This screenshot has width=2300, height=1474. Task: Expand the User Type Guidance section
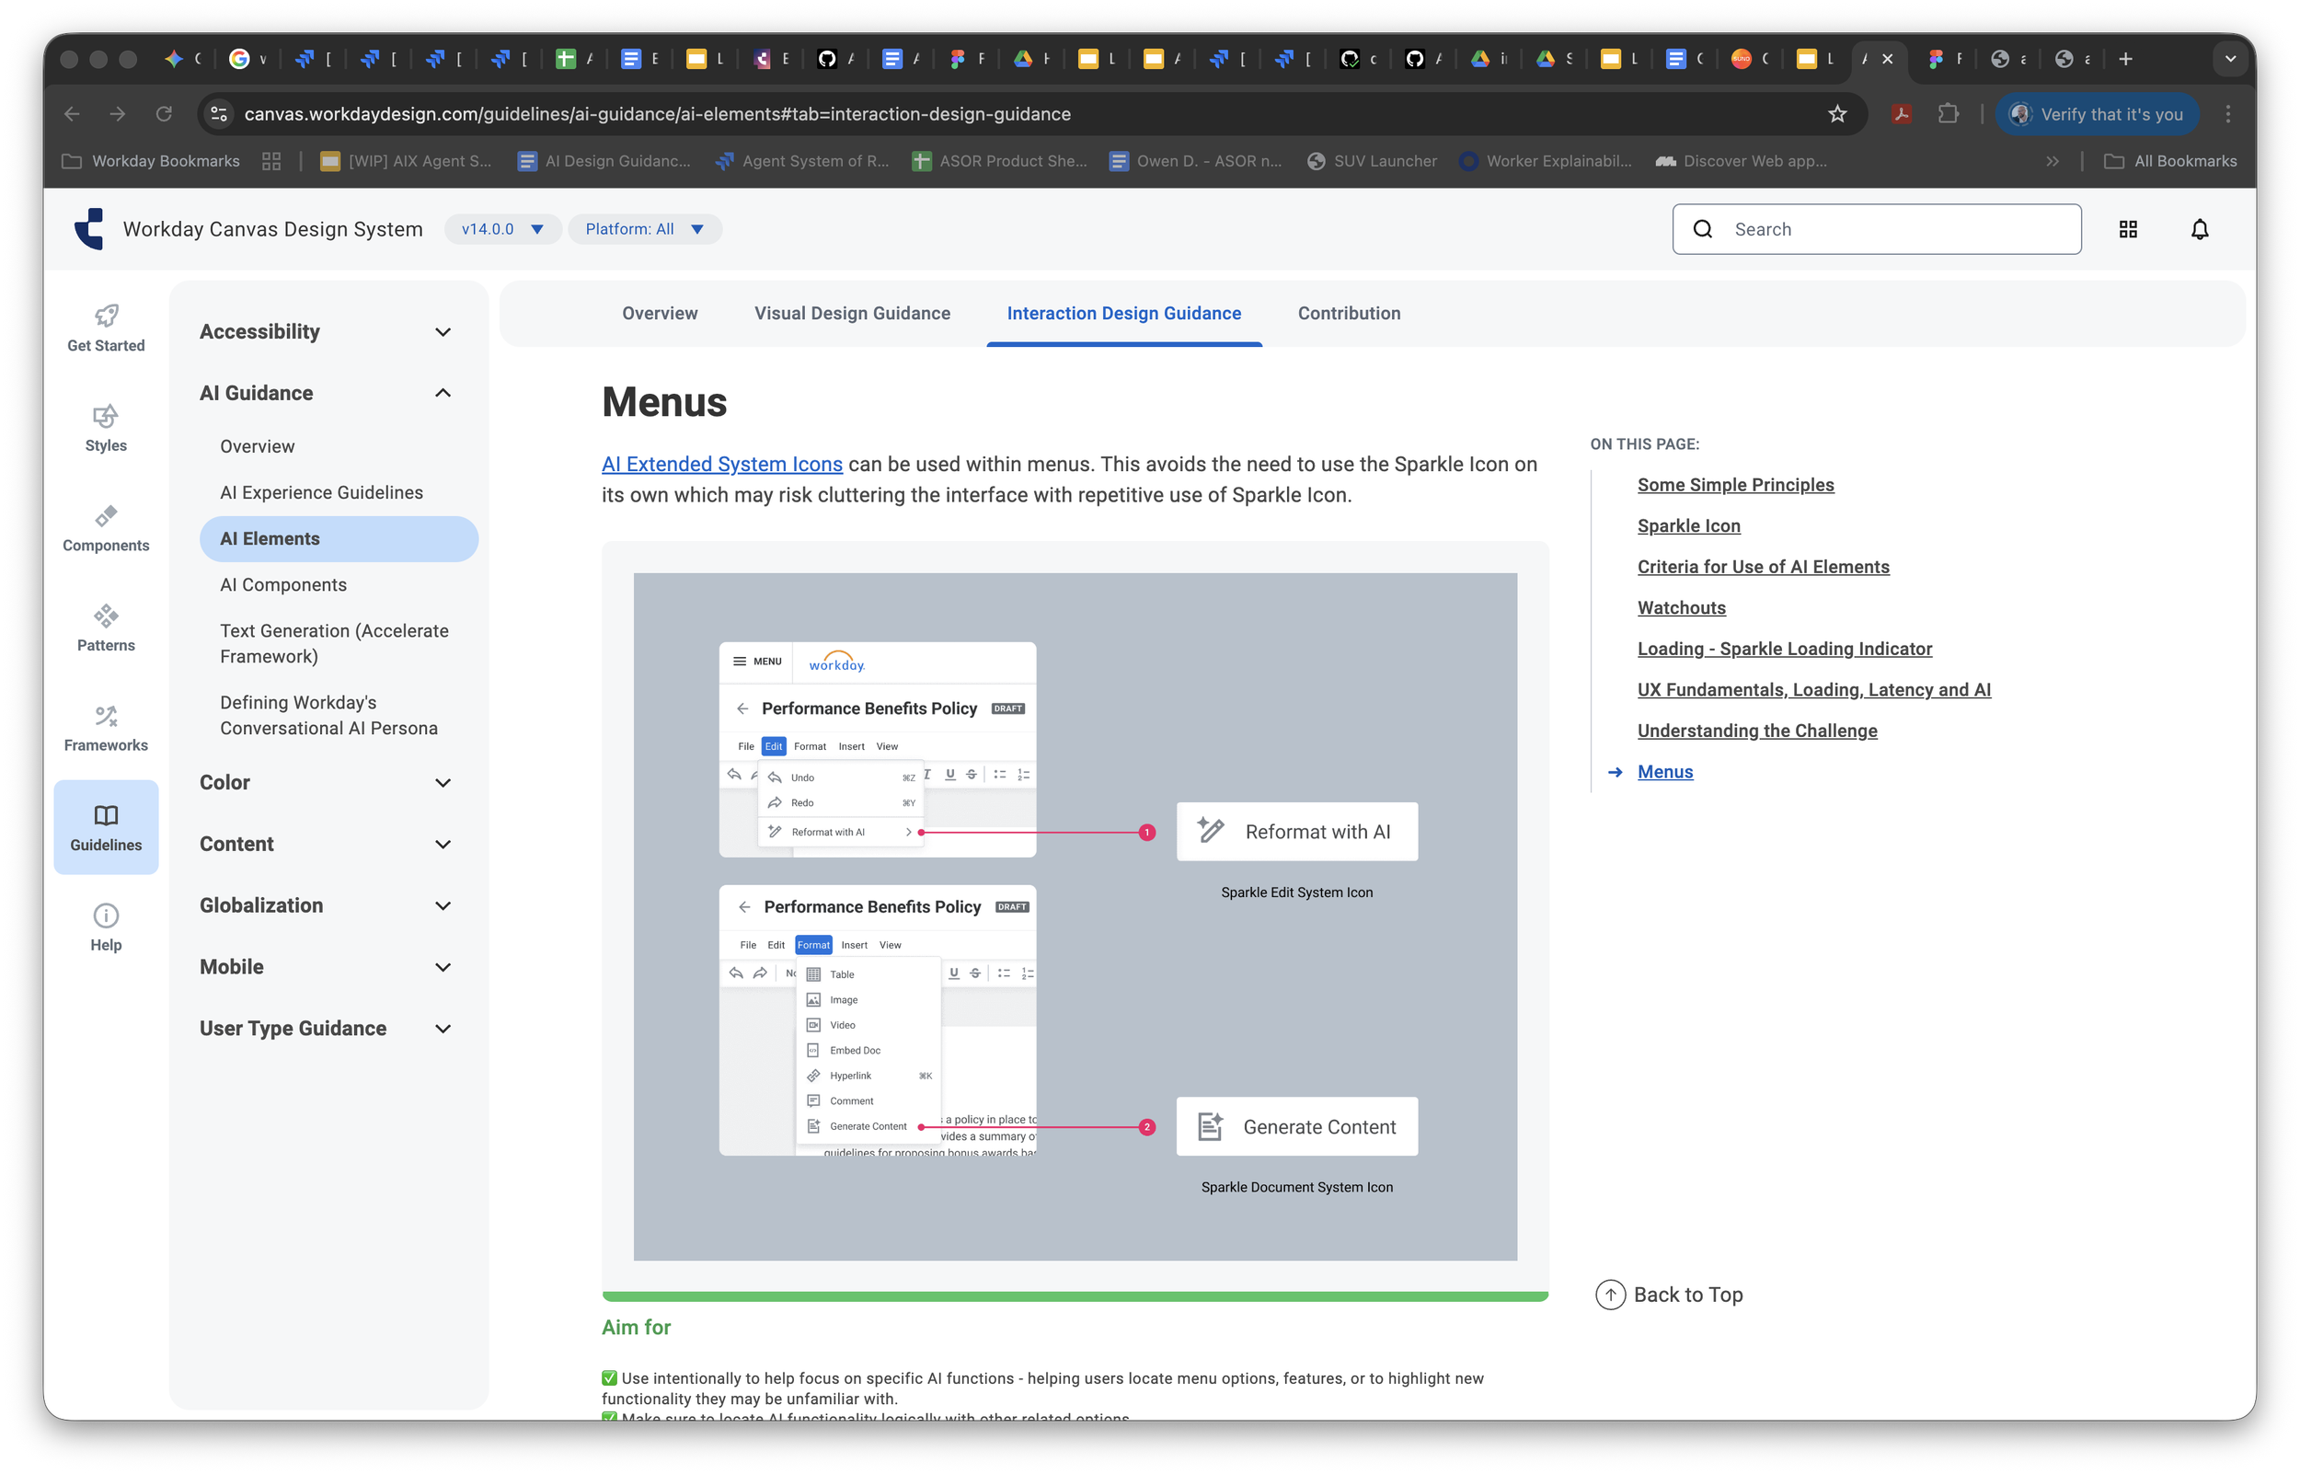click(x=326, y=1029)
